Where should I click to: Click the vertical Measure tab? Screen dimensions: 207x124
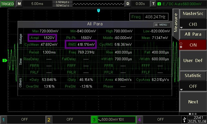tap(176, 23)
